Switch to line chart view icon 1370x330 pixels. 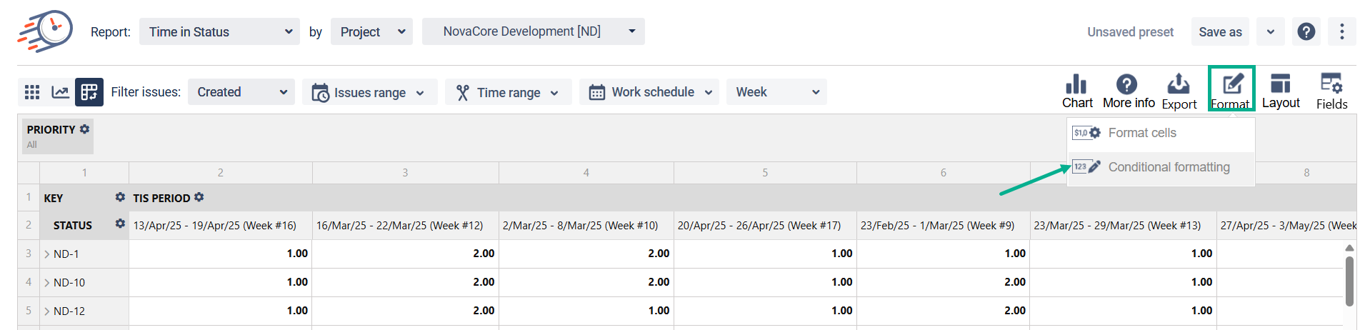(x=61, y=92)
